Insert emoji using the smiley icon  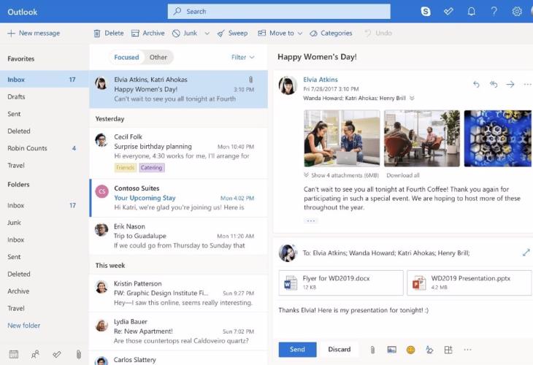point(411,350)
